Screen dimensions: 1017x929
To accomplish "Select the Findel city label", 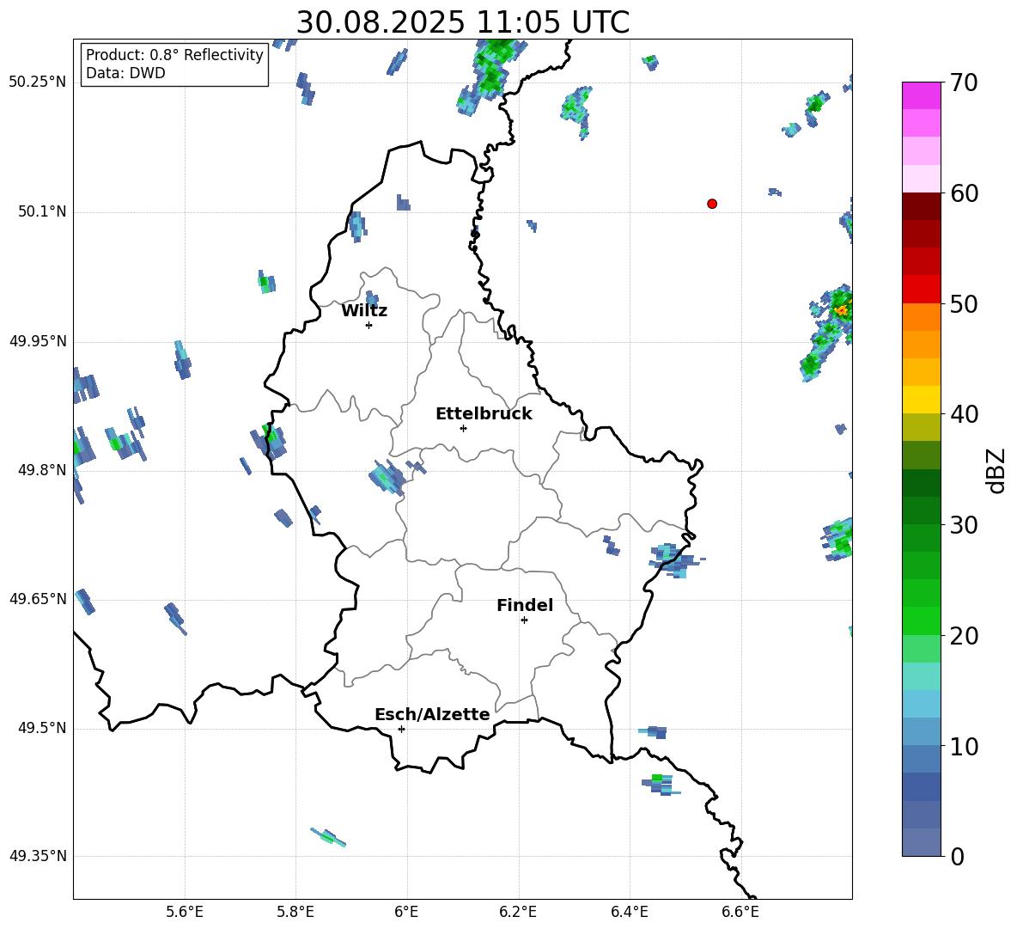I will point(525,605).
